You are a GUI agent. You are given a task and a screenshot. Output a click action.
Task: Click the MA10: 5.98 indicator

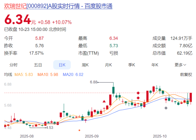48,74
